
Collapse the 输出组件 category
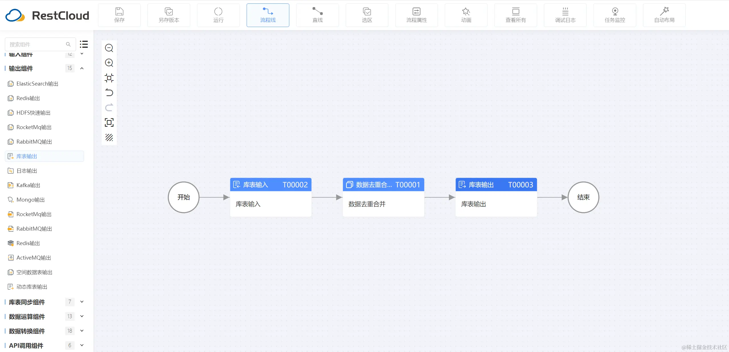coord(82,68)
